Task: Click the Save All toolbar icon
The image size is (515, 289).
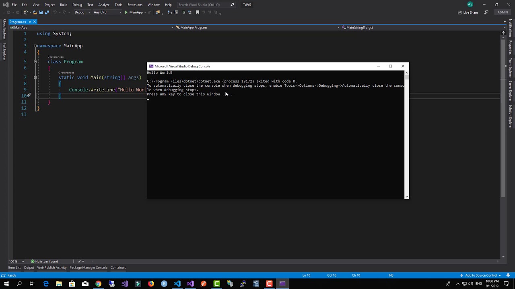Action: (x=47, y=12)
